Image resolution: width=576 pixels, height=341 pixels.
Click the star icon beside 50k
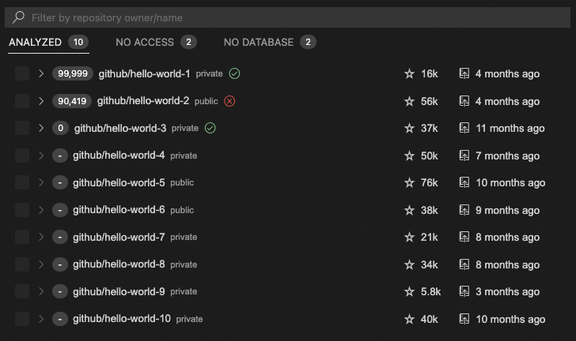(x=409, y=156)
